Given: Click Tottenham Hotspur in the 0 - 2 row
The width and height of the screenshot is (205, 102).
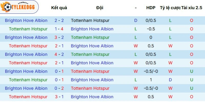Looking at the screenshot, I should pos(90,88).
